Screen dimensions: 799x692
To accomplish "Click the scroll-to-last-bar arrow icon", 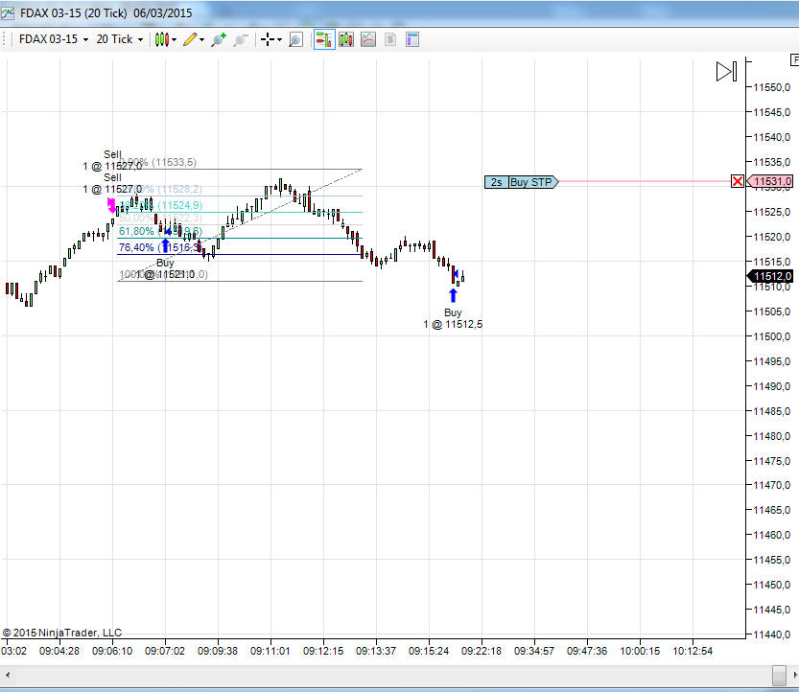I will pyautogui.click(x=727, y=71).
